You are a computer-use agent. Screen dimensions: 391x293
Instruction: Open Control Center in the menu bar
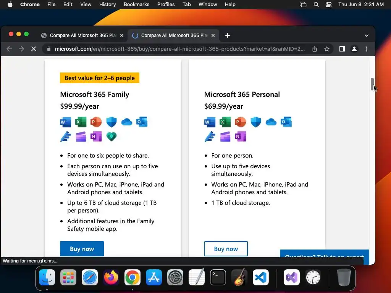(x=329, y=5)
